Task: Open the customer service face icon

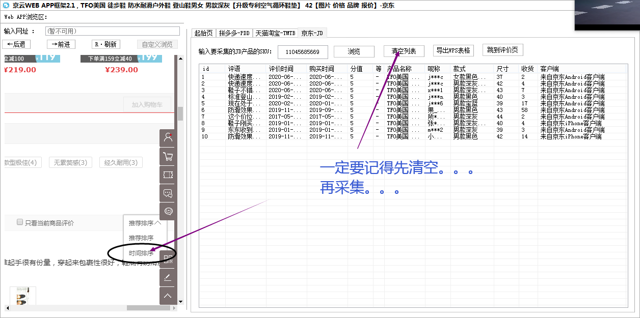Action: click(168, 211)
